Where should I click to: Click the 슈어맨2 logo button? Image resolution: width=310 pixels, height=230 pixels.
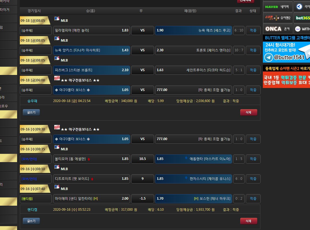coord(277,18)
